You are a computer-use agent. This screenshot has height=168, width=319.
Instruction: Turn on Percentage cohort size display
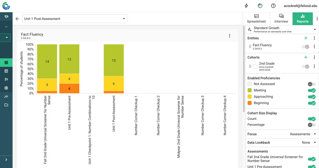tap(311, 125)
